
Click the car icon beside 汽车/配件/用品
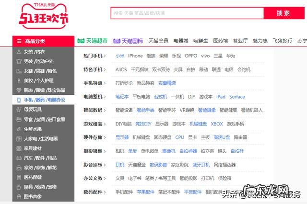(19, 158)
